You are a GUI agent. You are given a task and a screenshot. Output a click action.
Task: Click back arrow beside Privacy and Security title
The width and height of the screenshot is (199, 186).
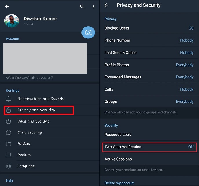[x=106, y=5]
